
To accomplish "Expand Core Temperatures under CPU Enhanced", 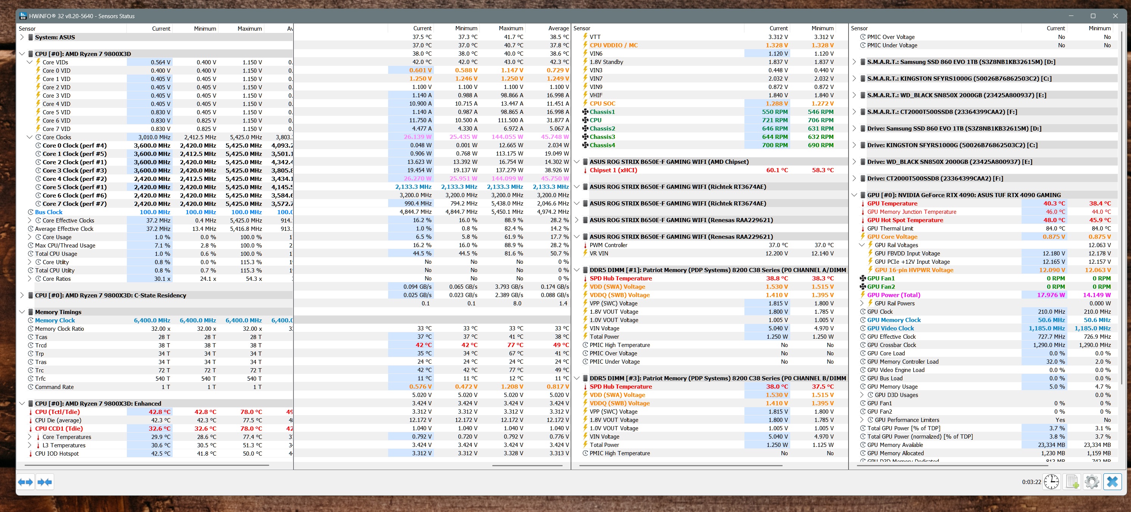I will pos(30,437).
